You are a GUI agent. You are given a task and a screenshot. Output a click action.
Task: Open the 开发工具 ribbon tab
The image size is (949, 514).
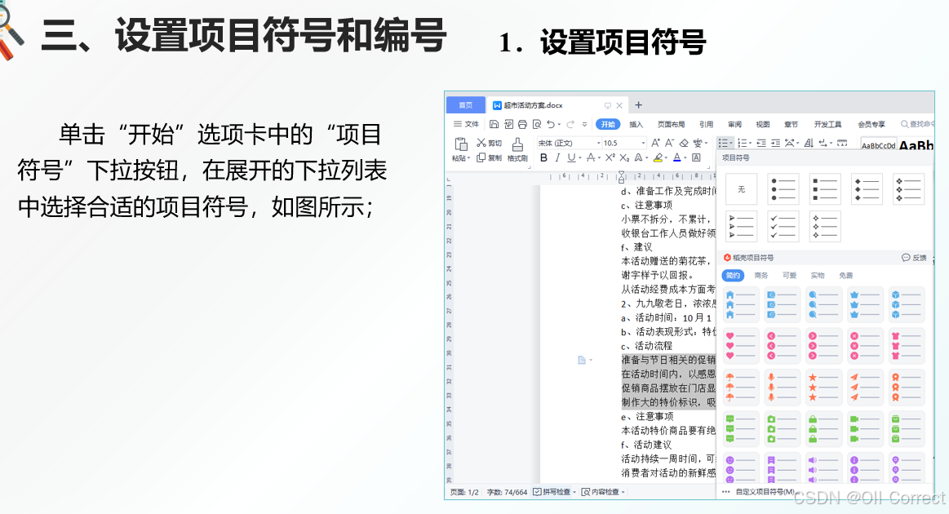(x=827, y=124)
